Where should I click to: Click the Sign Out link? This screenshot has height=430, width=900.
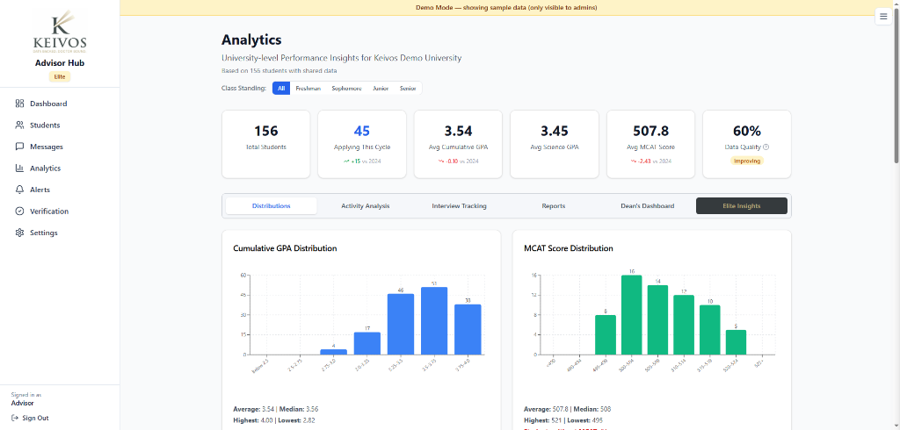30,418
